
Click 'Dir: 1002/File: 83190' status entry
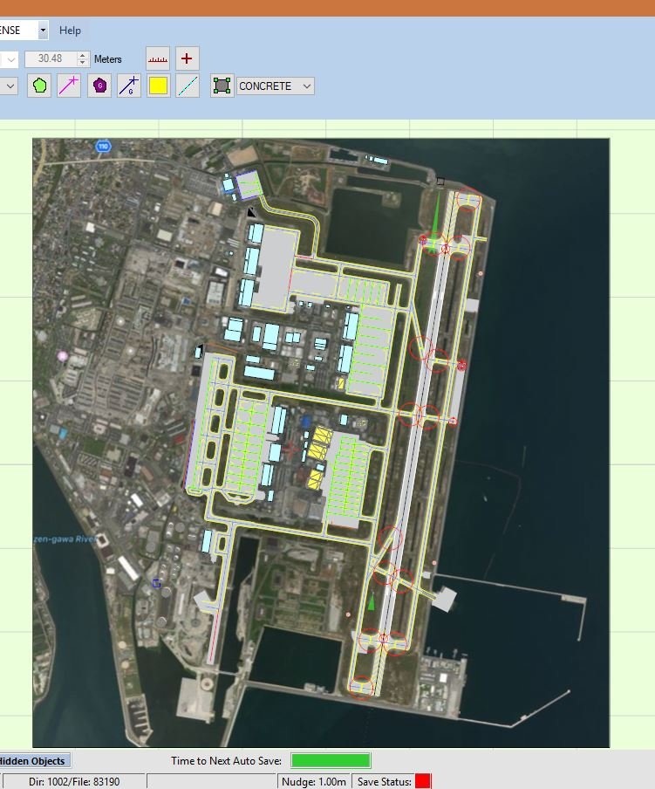click(x=74, y=782)
